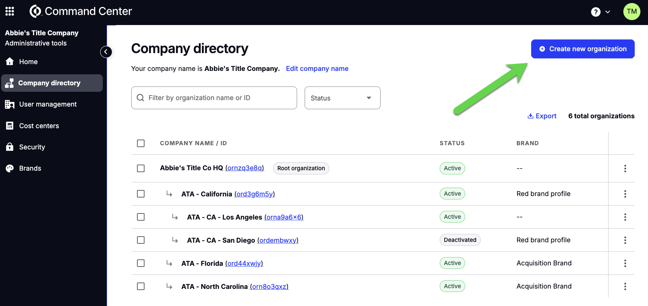Collapse the sidebar using the arrow button
Viewport: 648px width, 306px height.
click(106, 52)
